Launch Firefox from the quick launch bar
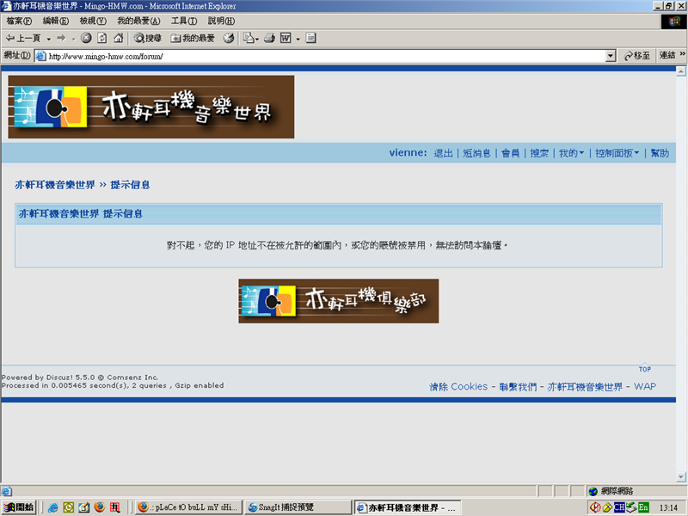This screenshot has width=688, height=516. tap(99, 507)
